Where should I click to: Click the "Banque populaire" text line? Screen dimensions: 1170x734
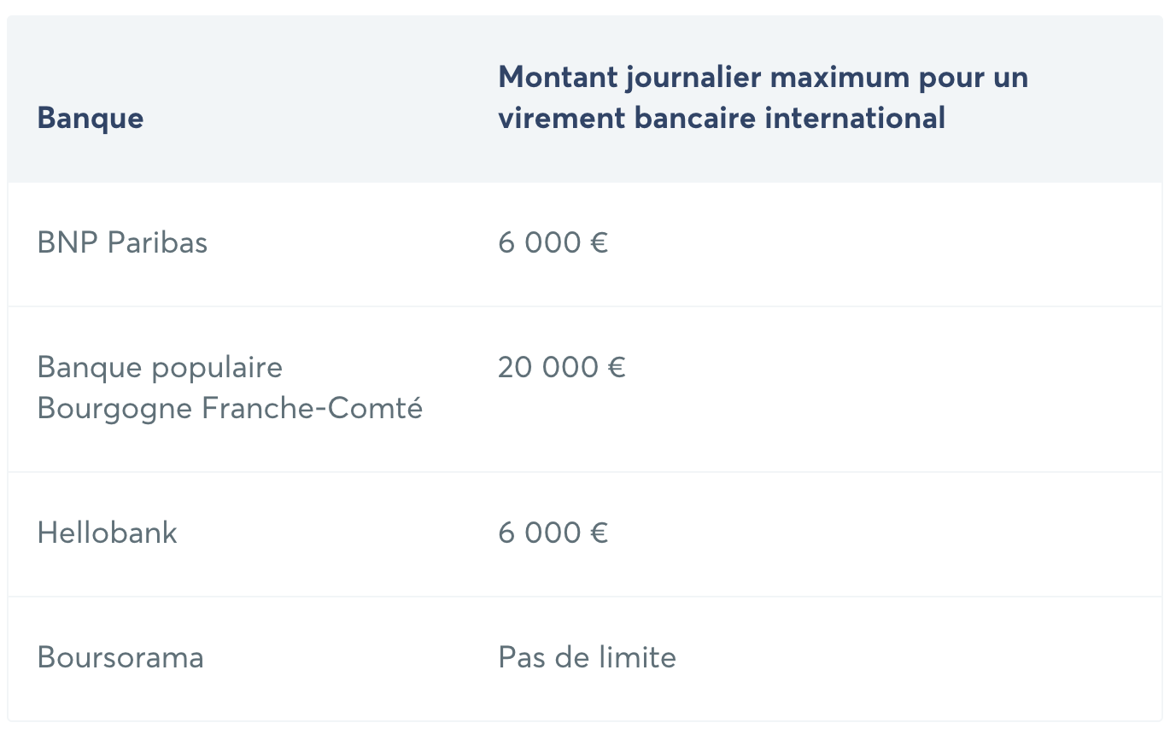pyautogui.click(x=160, y=368)
